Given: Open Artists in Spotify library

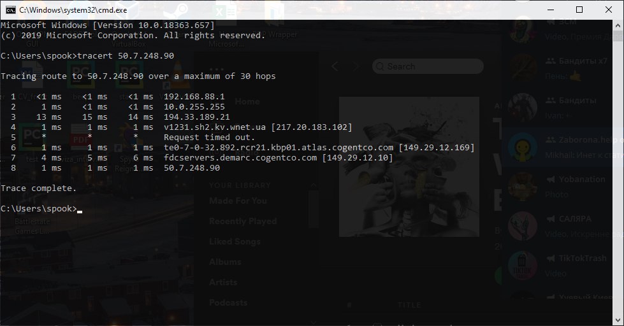Looking at the screenshot, I should tap(223, 282).
